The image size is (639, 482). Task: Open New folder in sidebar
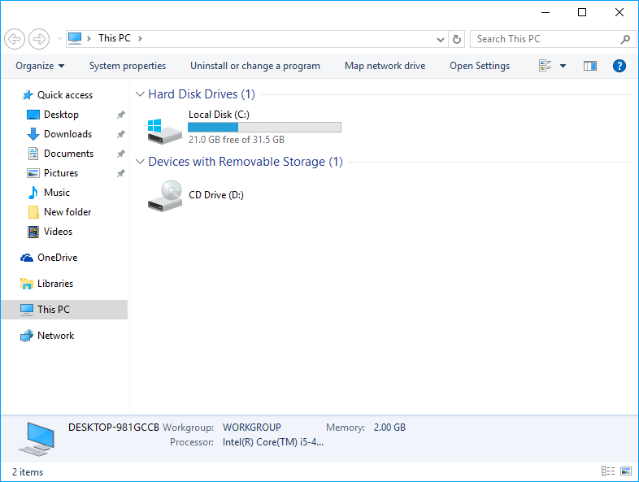(67, 212)
